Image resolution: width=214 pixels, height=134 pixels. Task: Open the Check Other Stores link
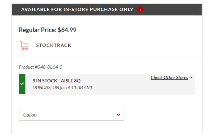point(169,78)
